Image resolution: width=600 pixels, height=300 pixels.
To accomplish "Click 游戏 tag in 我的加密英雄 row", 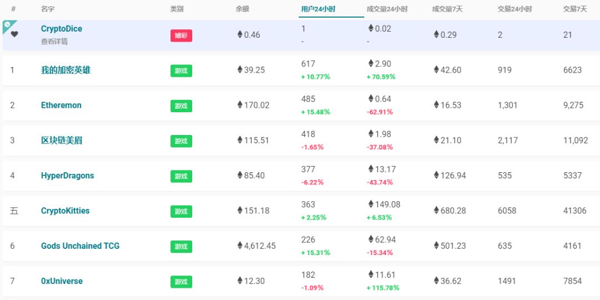I will point(181,71).
